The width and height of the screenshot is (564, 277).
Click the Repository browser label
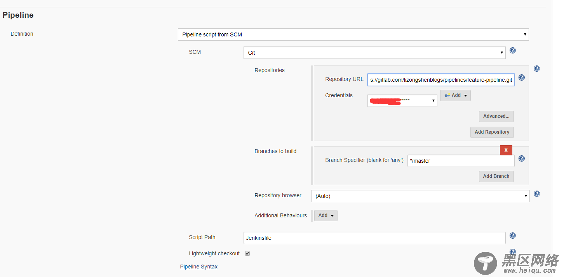278,195
